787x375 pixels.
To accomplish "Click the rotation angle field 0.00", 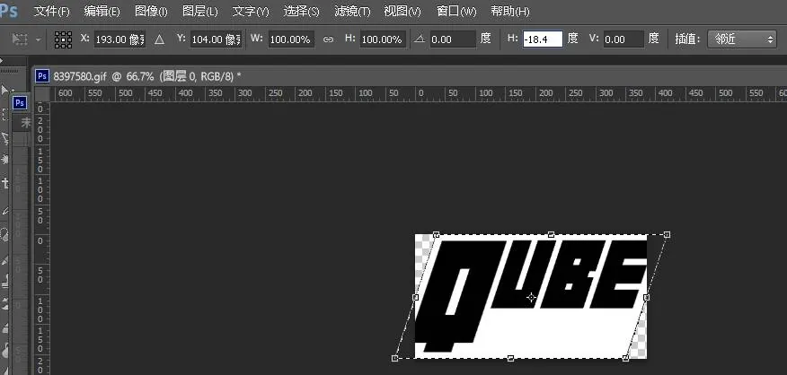I will click(452, 39).
